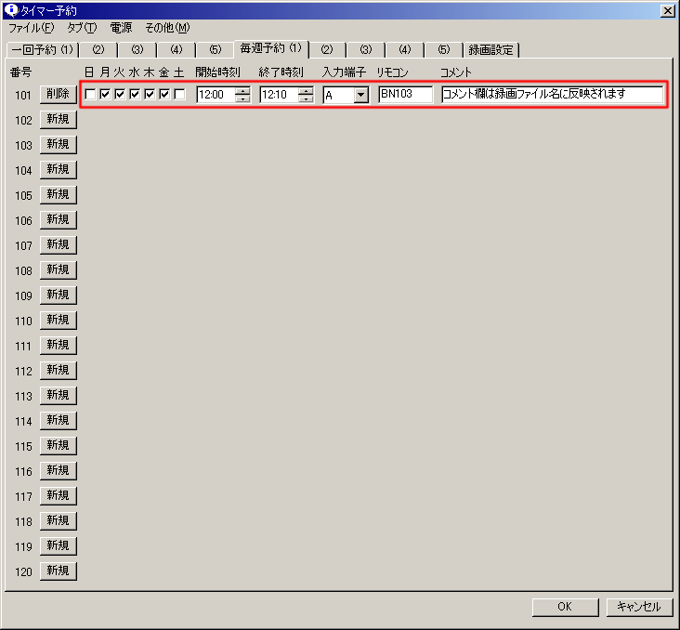Confirm with the OK button
The image size is (680, 630).
click(x=565, y=607)
